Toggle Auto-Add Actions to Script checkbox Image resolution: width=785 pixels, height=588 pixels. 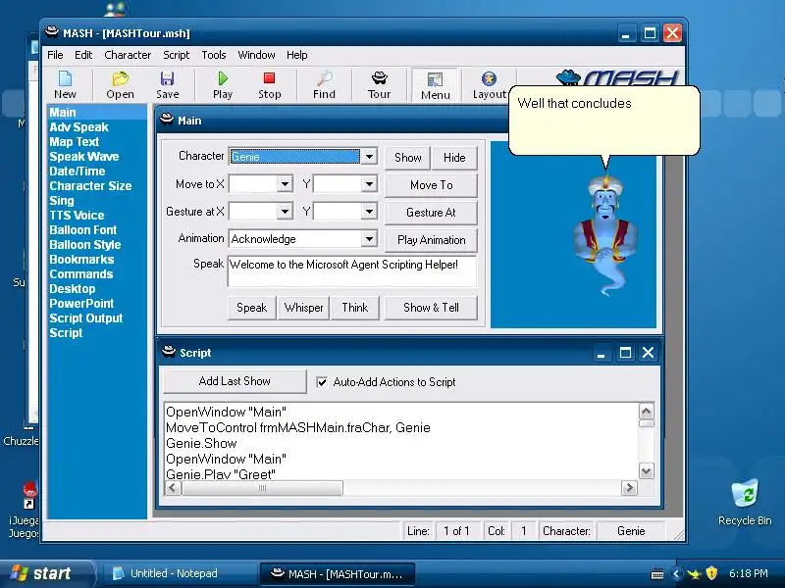(x=322, y=382)
